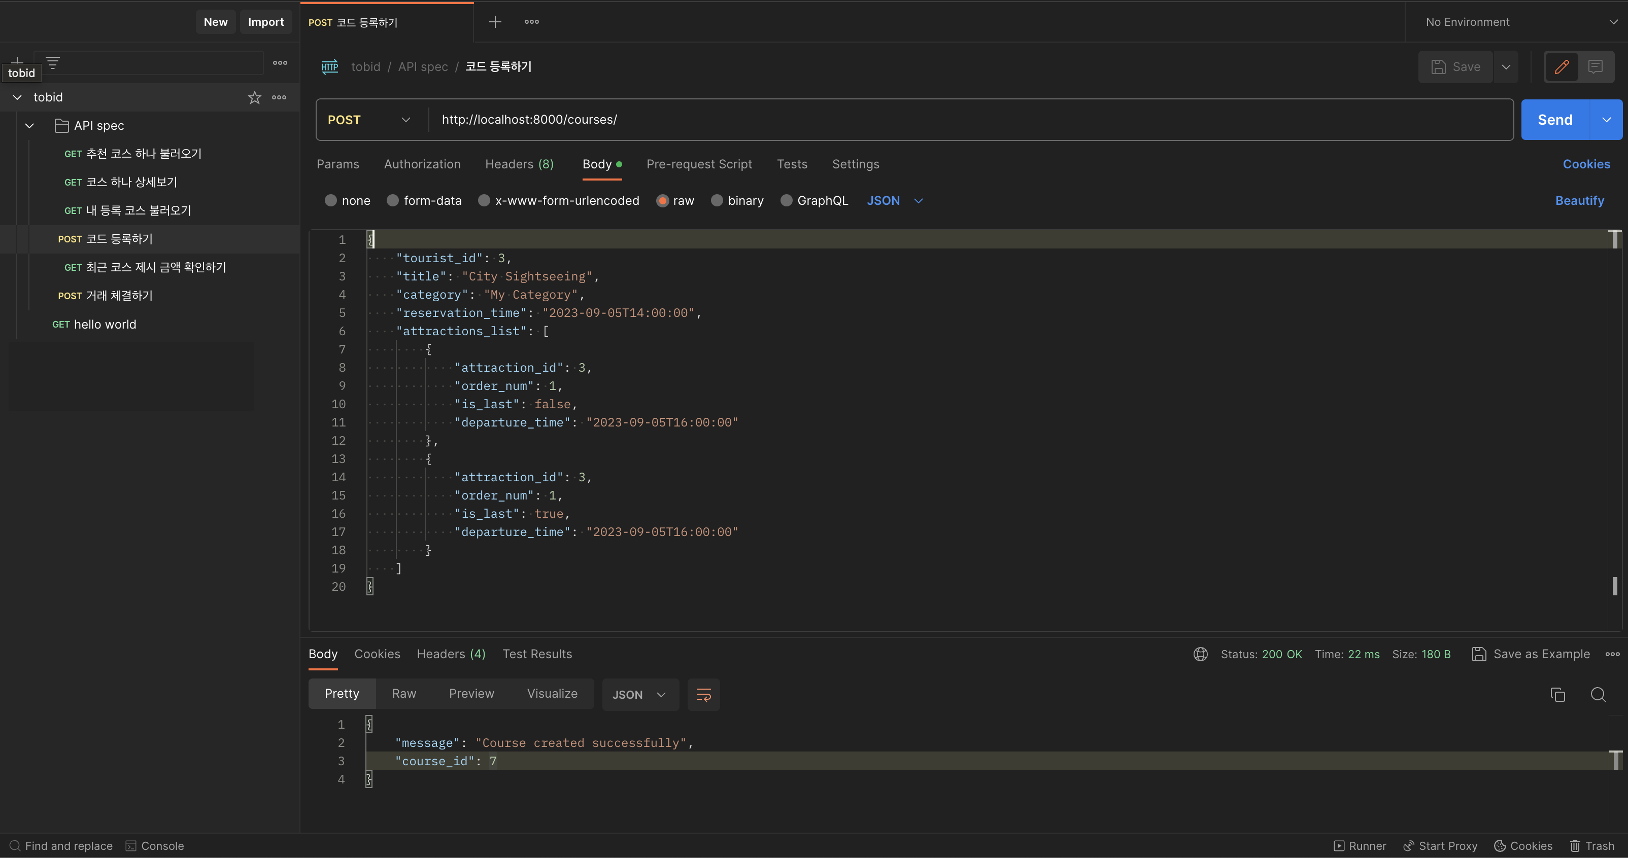
Task: Star the tobid collection
Action: click(x=254, y=97)
